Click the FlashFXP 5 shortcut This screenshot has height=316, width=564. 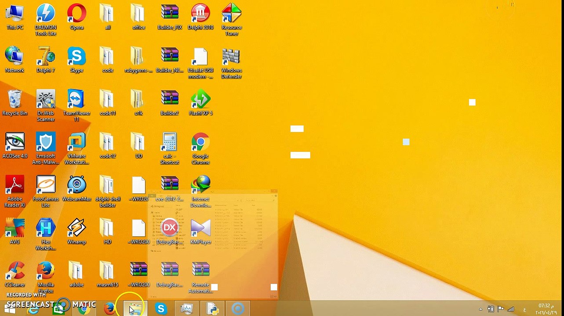click(200, 103)
